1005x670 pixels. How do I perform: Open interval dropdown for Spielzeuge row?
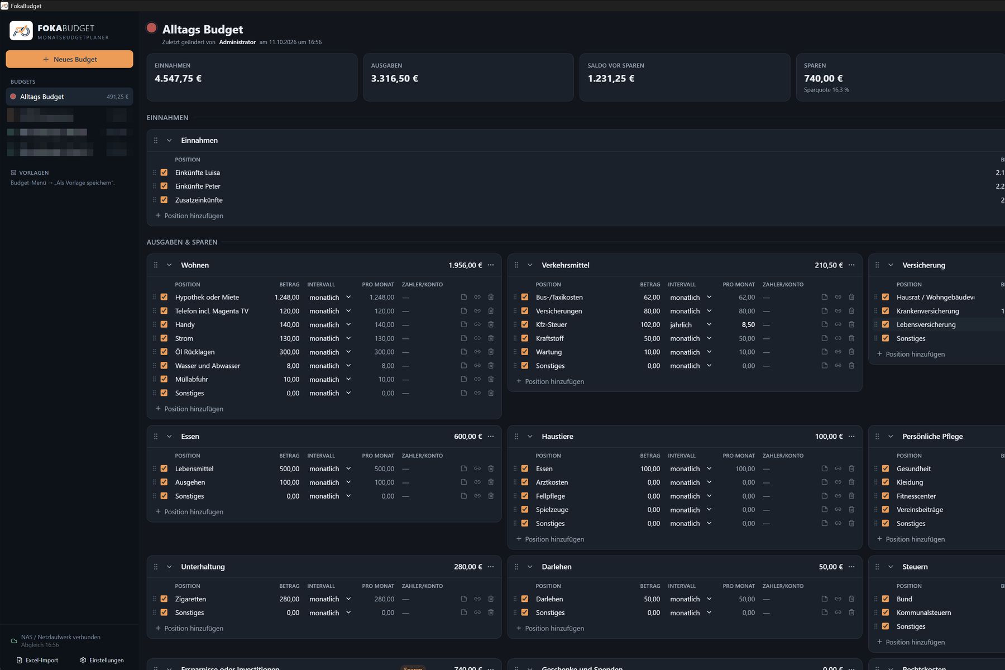(x=691, y=510)
